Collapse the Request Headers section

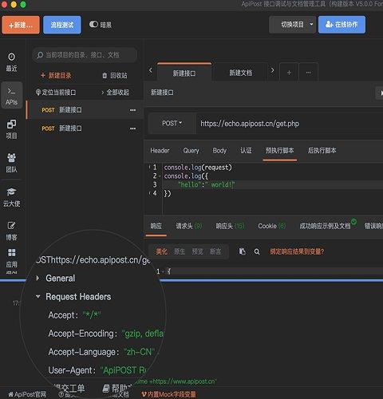(38, 296)
